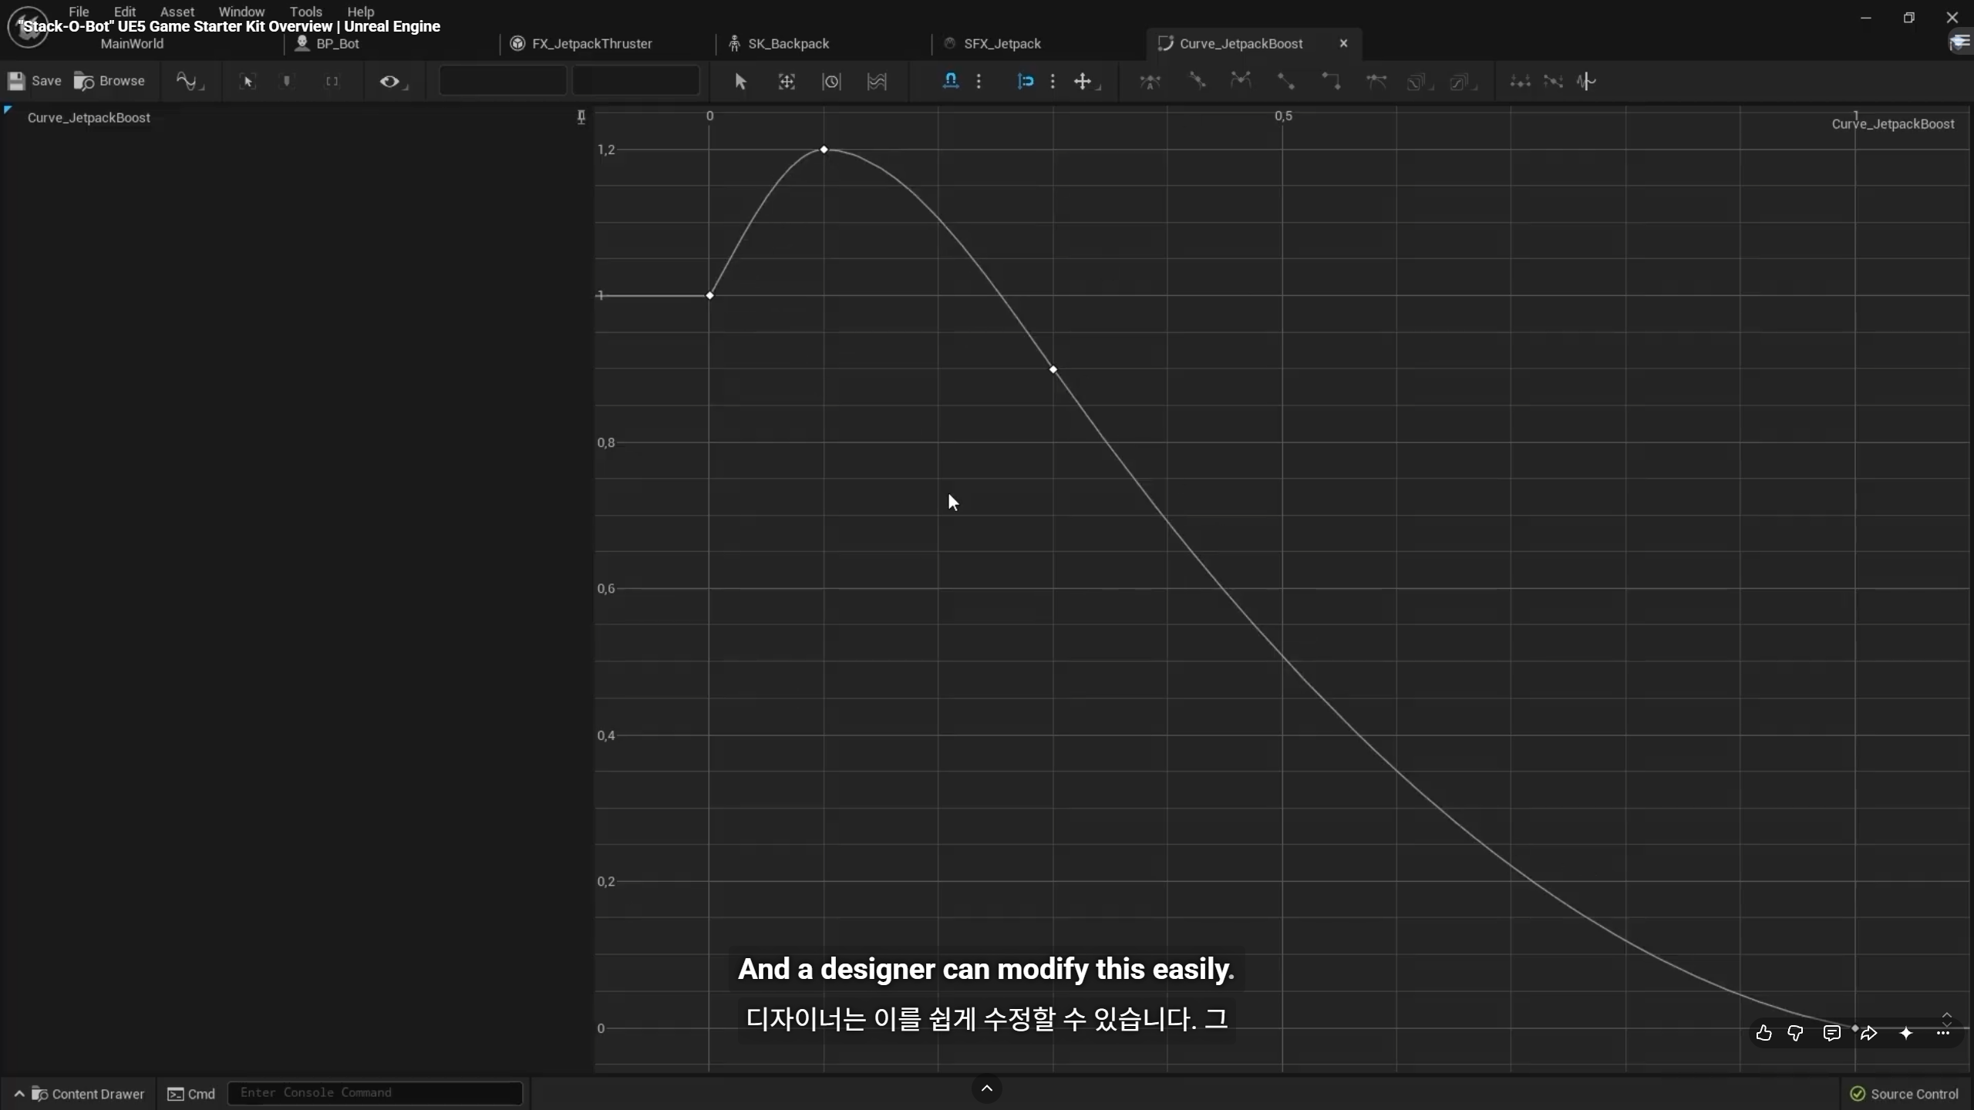Click the flatten tangents icon
1974x1110 pixels.
click(1520, 81)
